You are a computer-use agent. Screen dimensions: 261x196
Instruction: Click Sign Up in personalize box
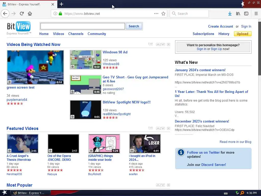coord(216,49)
